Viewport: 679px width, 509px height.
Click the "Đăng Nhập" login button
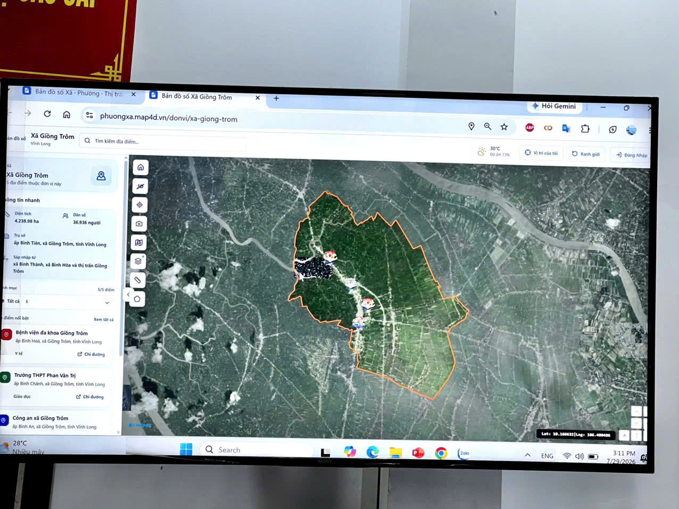click(x=632, y=155)
